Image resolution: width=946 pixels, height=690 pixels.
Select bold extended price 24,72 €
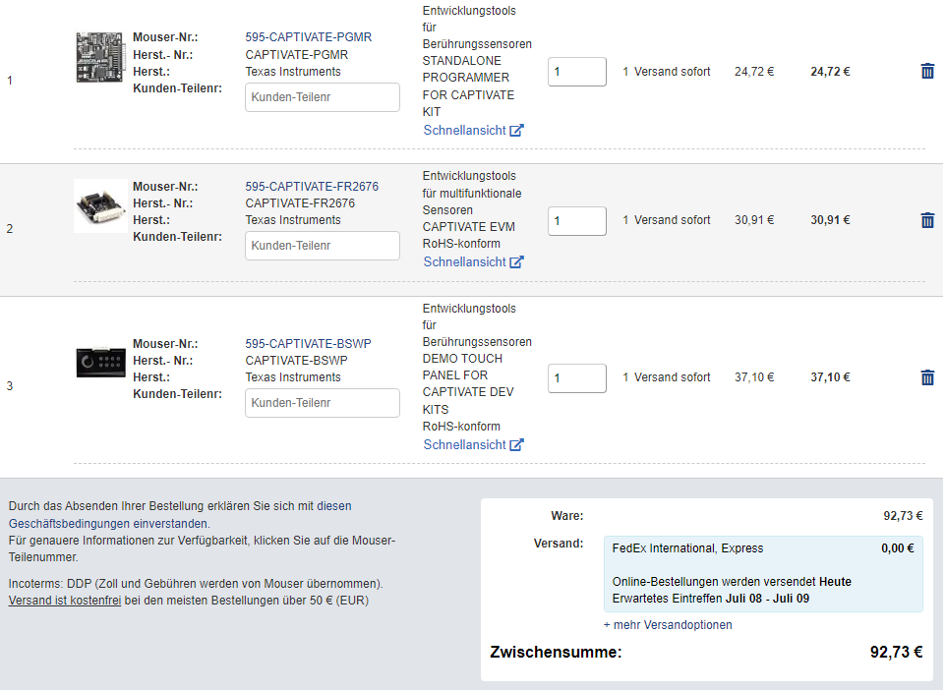830,72
